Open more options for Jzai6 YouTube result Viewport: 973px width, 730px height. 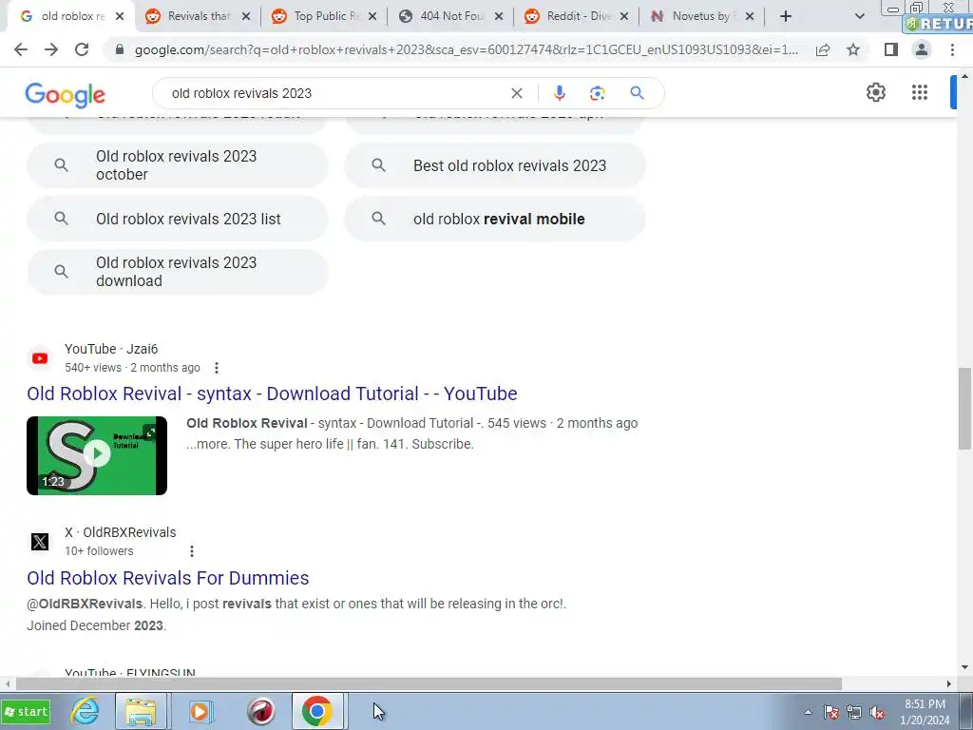pos(216,368)
